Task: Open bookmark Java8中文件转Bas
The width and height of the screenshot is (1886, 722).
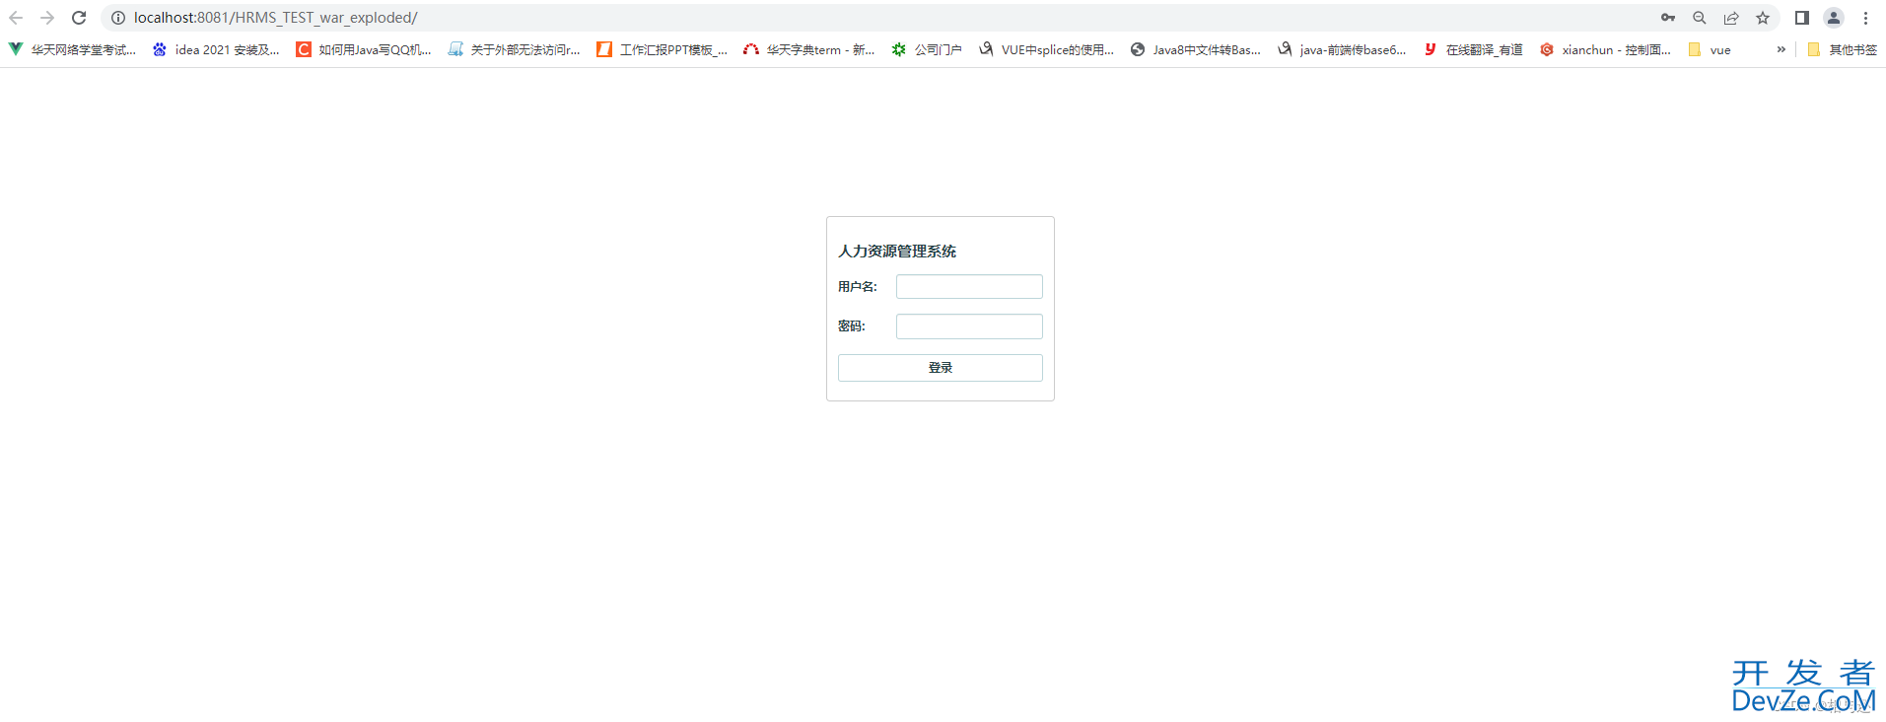Action: (1196, 49)
